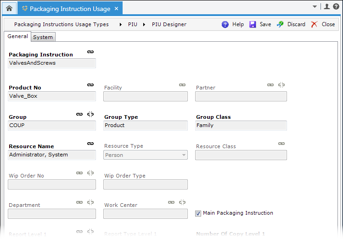Click the link icon beside Group field
Image resolution: width=343 pixels, height=239 pixels.
click(x=79, y=114)
